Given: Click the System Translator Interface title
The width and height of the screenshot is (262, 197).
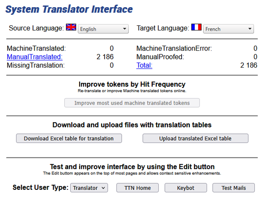Looking at the screenshot, I should click(x=69, y=9).
